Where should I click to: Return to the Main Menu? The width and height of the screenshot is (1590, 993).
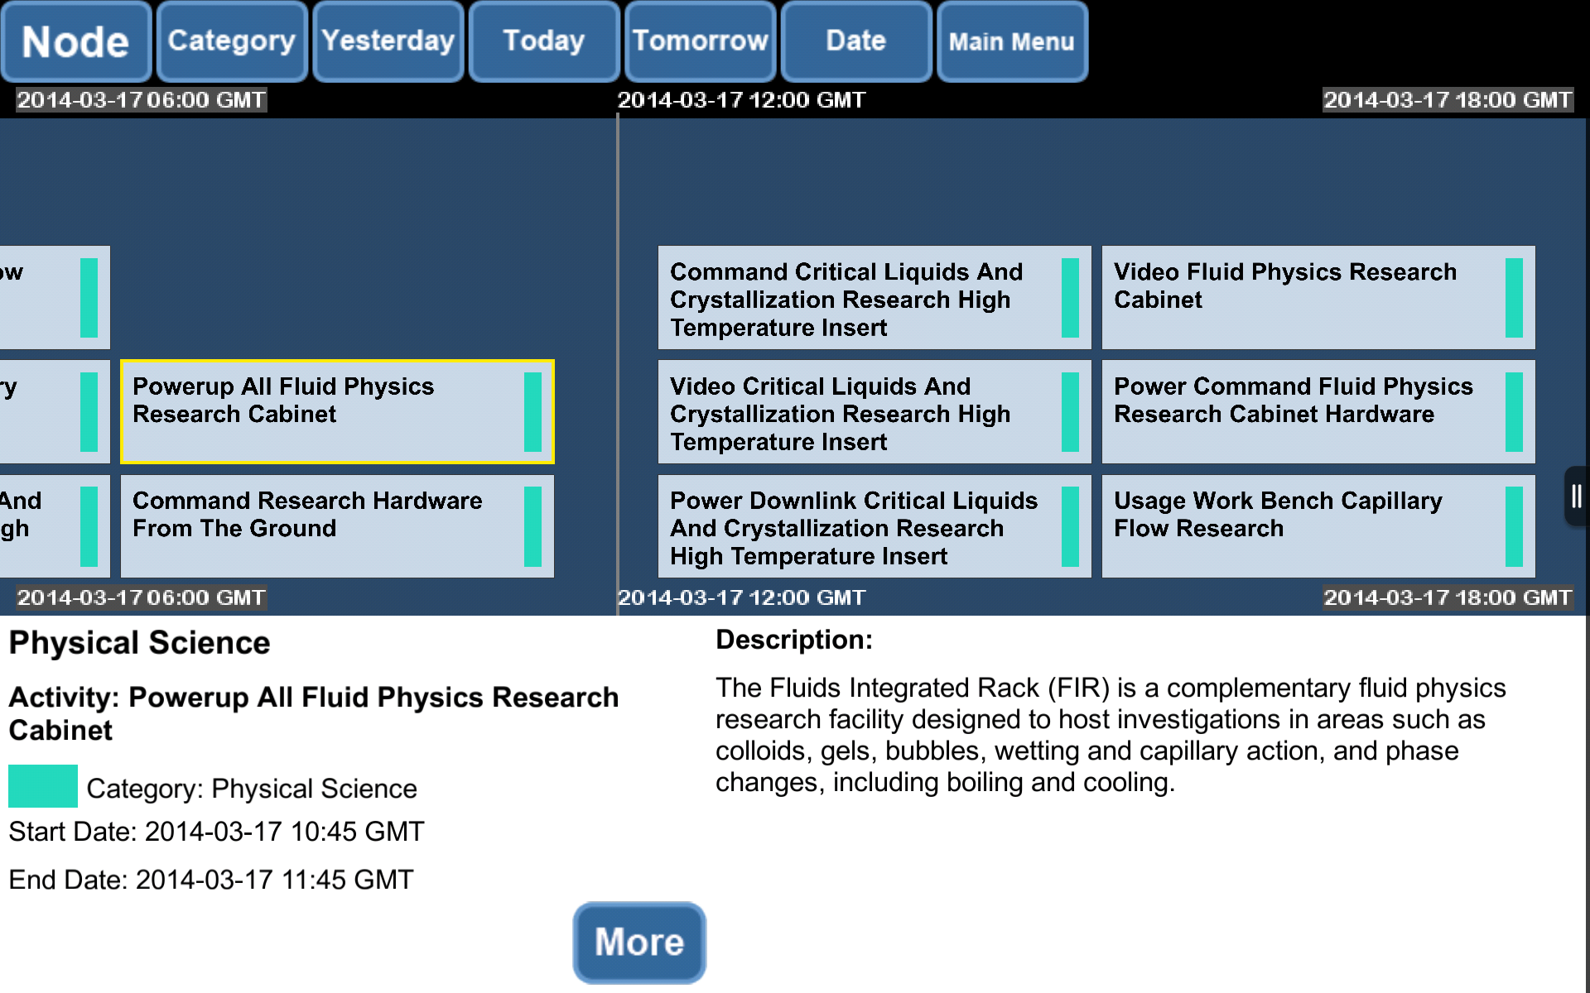(x=1011, y=41)
